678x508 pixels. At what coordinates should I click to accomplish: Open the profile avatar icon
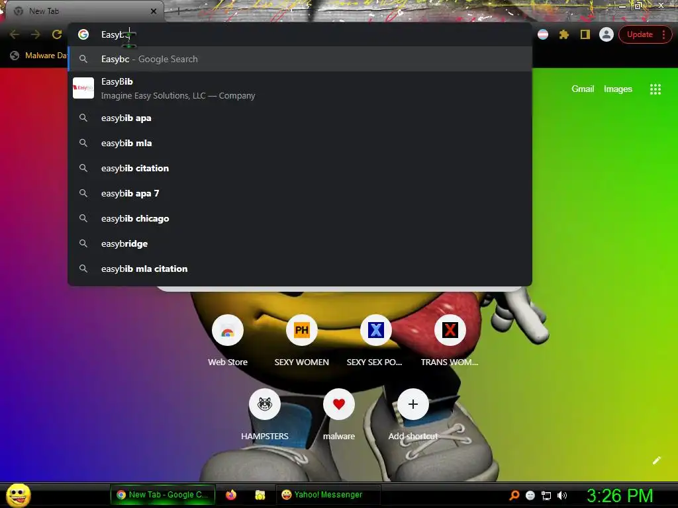click(x=606, y=34)
